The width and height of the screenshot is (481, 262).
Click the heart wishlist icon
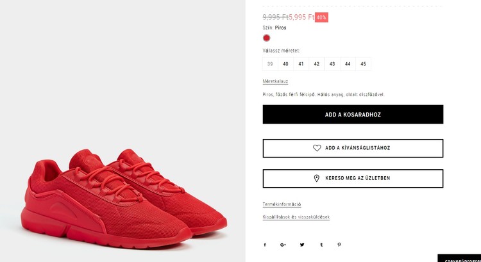(x=317, y=148)
